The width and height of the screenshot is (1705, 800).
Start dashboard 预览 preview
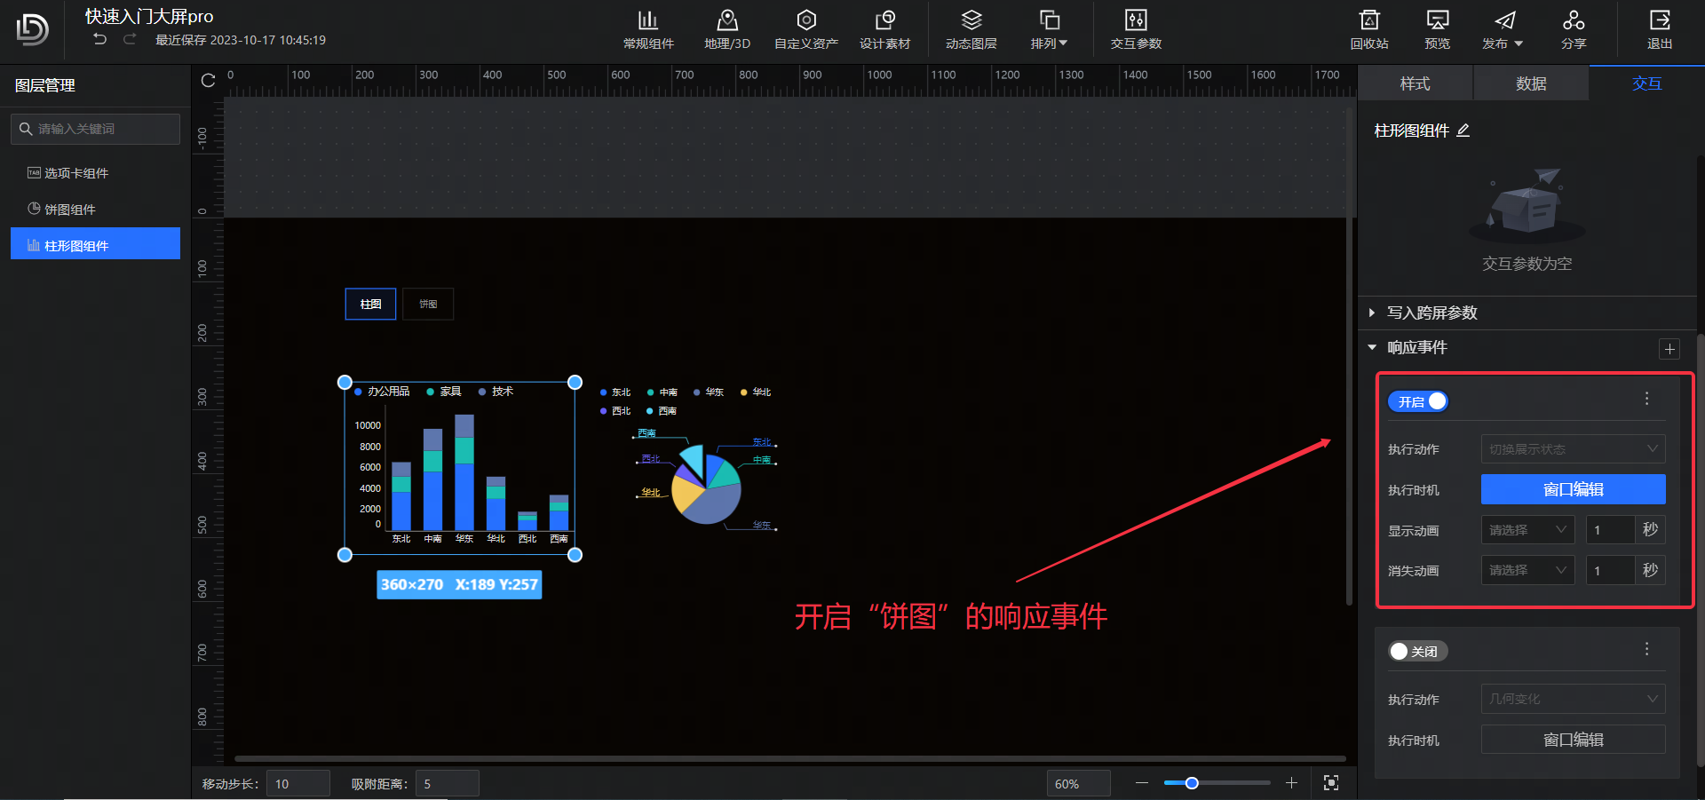1435,29
